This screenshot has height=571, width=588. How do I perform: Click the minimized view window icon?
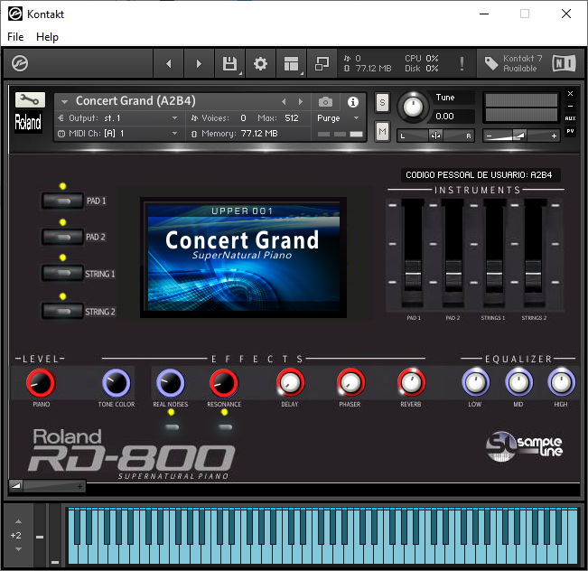[322, 63]
